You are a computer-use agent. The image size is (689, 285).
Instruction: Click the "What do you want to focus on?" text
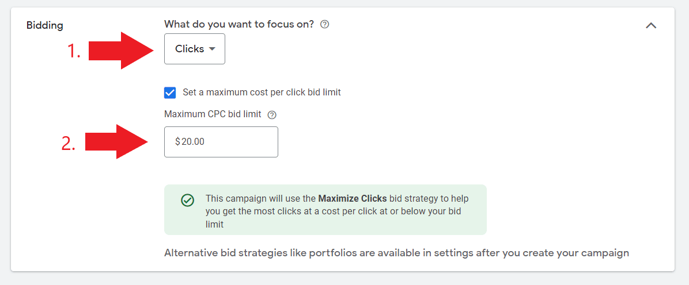239,24
